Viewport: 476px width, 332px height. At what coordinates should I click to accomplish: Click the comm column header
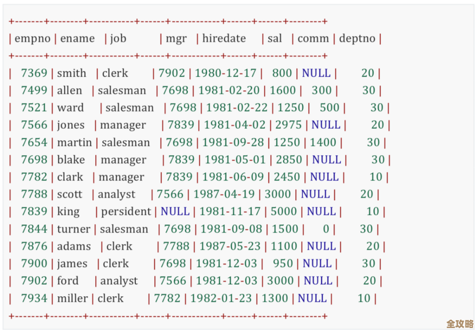click(313, 39)
